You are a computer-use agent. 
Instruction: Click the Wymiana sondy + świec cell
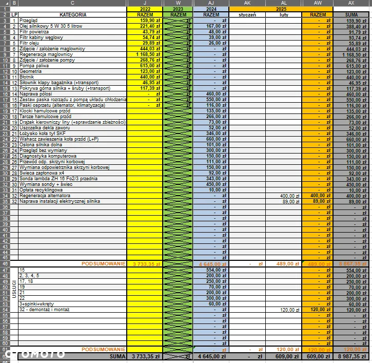point(72,184)
